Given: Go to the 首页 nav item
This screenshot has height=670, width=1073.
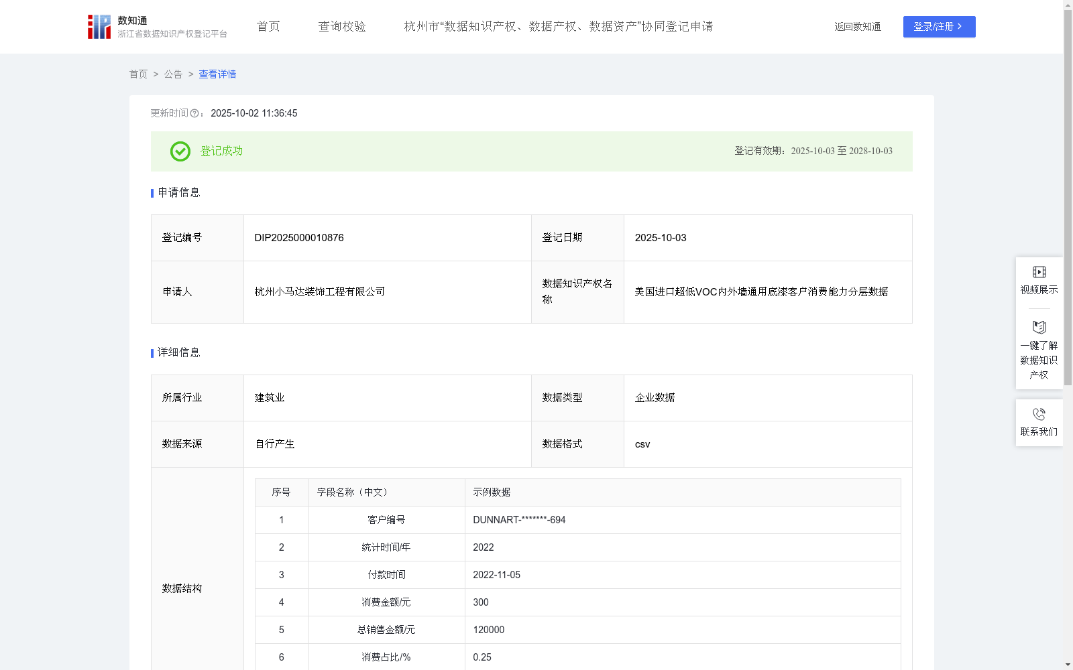Looking at the screenshot, I should 268,26.
